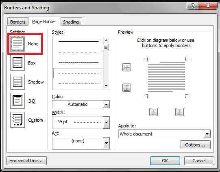This screenshot has height=172, width=220.
Task: Switch to the Shading tab
Action: 71,22
